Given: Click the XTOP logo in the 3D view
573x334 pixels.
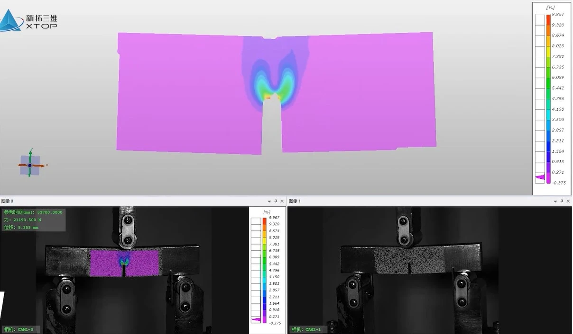Looking at the screenshot, I should [x=28, y=21].
